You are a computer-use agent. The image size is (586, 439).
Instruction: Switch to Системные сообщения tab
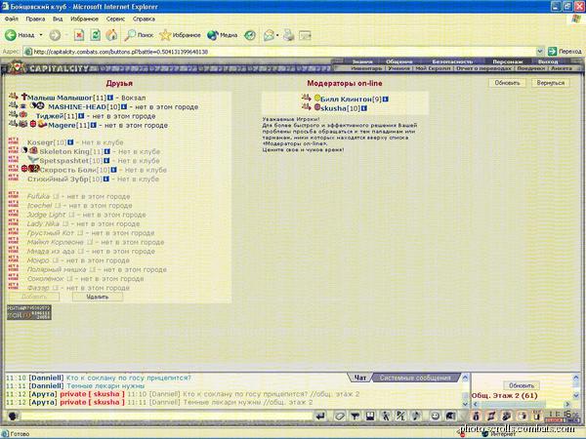(x=415, y=378)
